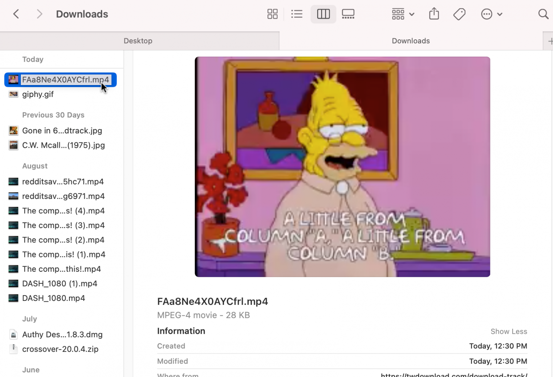Click the back navigation arrow
This screenshot has width=553, height=377.
16,14
